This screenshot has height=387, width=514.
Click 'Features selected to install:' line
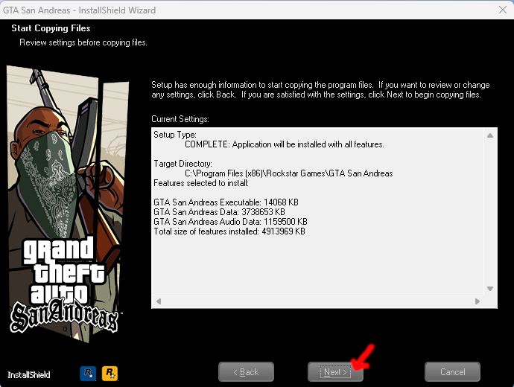[x=201, y=183]
